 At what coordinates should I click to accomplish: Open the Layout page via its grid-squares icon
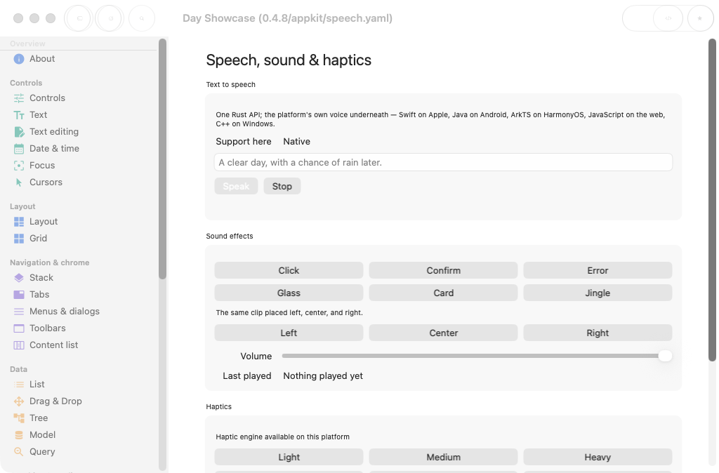click(19, 222)
